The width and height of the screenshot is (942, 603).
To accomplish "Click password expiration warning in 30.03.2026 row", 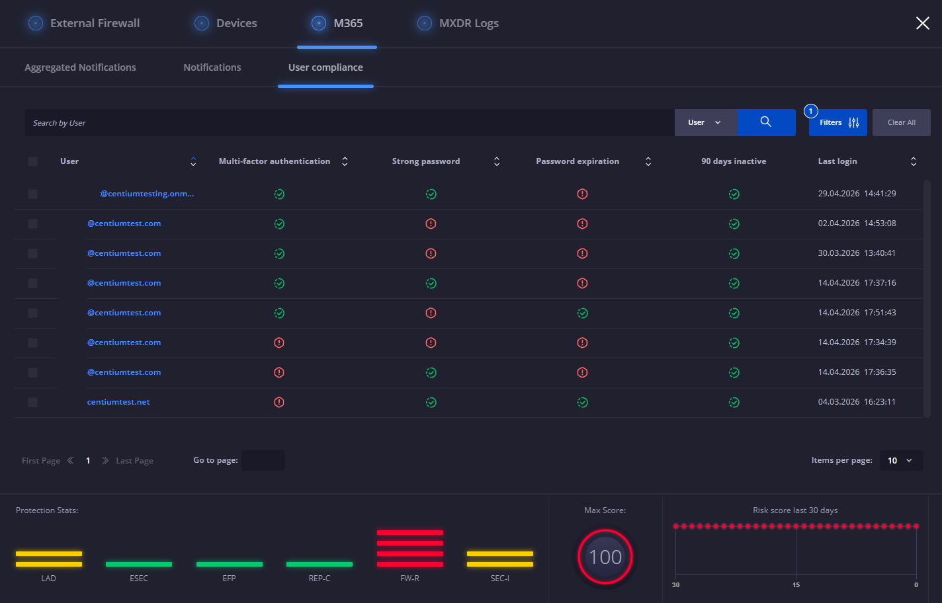I will [x=582, y=253].
